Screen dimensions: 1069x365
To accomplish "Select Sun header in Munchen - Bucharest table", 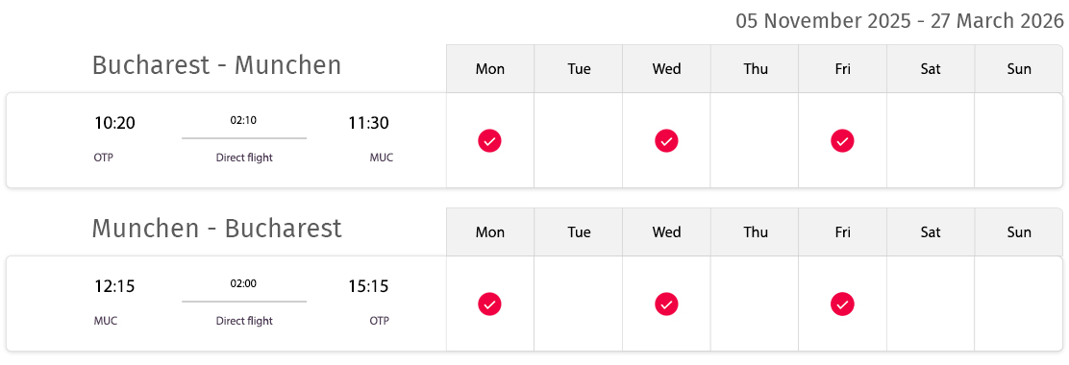I will pos(1019,232).
